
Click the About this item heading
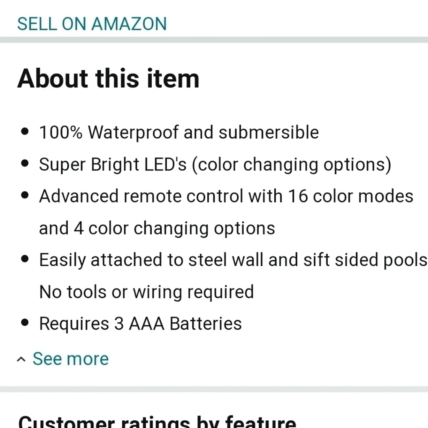pyautogui.click(x=108, y=79)
